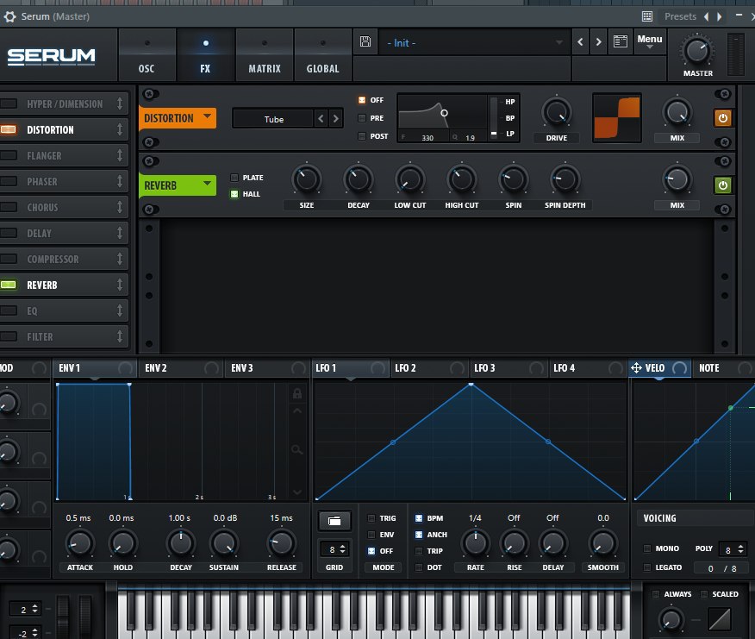Reorder Compressor effect arrows handle
This screenshot has width=755, height=639.
120,259
